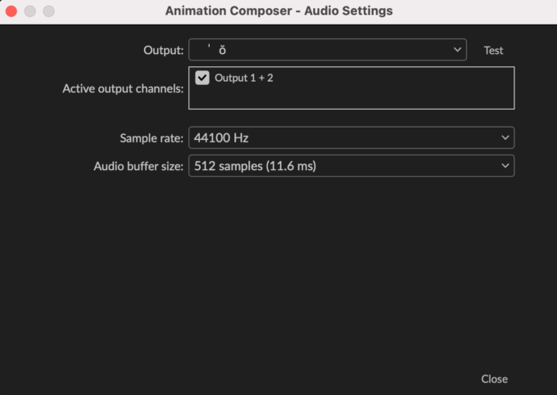The image size is (557, 395).
Task: Click the Output: field label
Action: pos(163,51)
